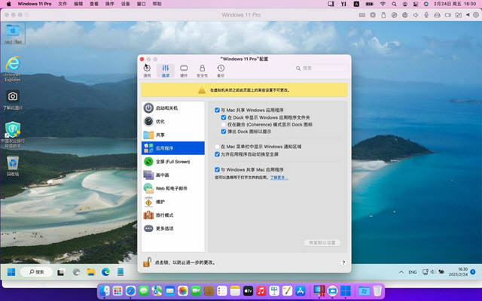Select 全屏 (Full Screen) in the sidebar

click(173, 162)
